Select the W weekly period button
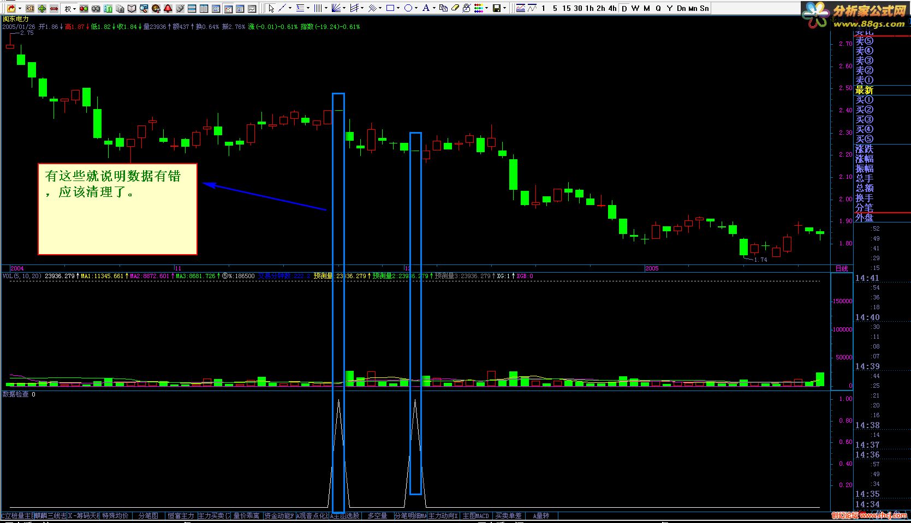911x523 pixels. pyautogui.click(x=635, y=8)
